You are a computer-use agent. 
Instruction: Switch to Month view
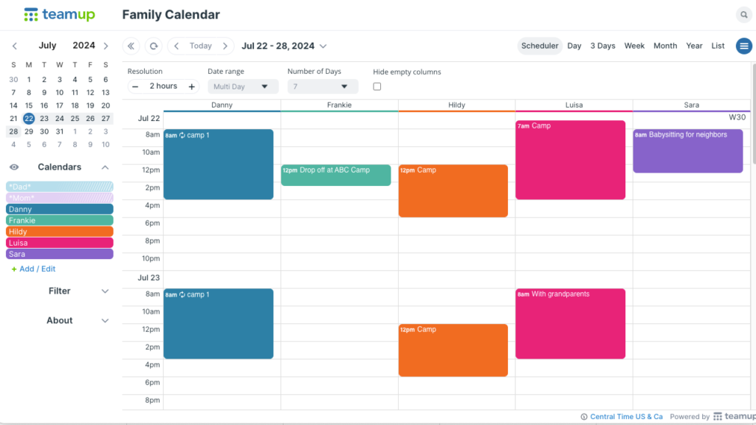coord(665,45)
